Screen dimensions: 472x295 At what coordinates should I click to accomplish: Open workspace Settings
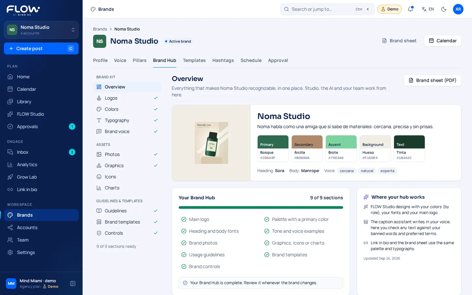pyautogui.click(x=41, y=252)
